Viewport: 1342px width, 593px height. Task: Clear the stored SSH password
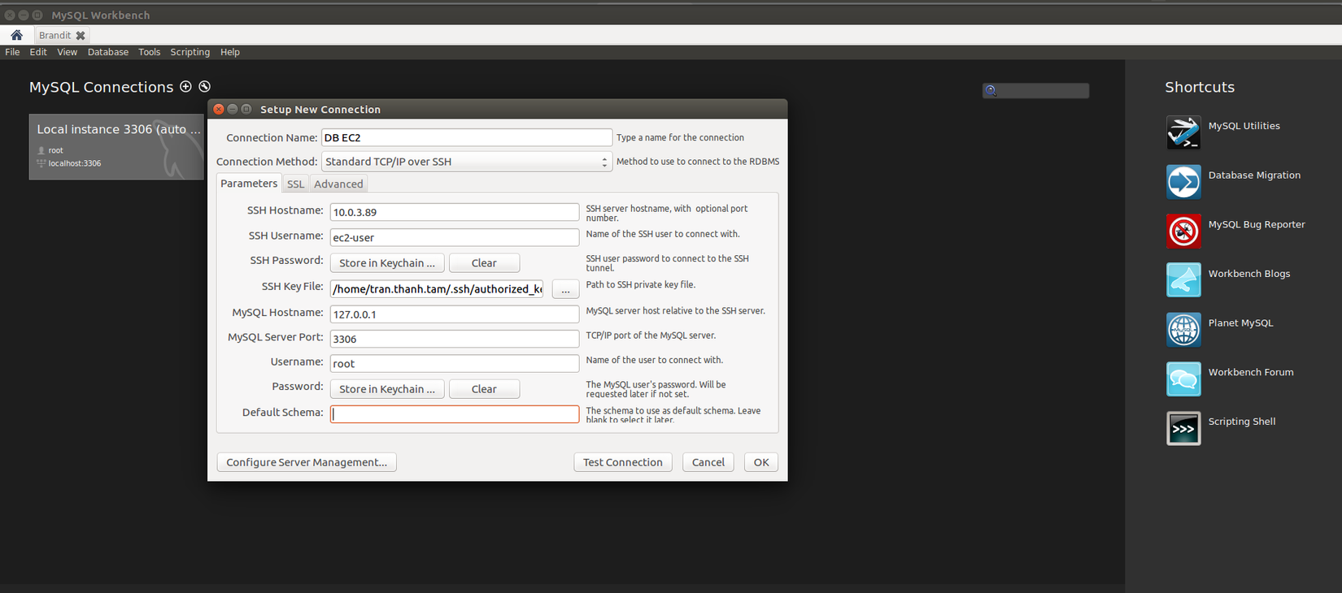pos(484,263)
